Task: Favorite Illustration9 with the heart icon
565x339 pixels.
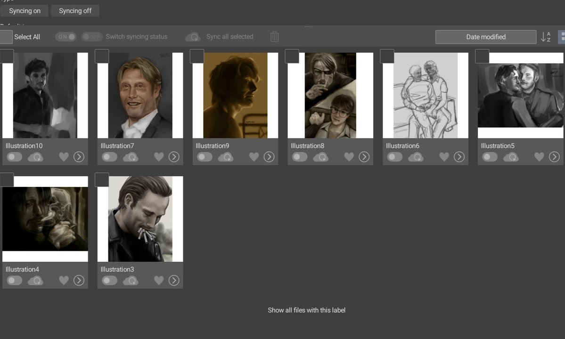Action: 254,157
